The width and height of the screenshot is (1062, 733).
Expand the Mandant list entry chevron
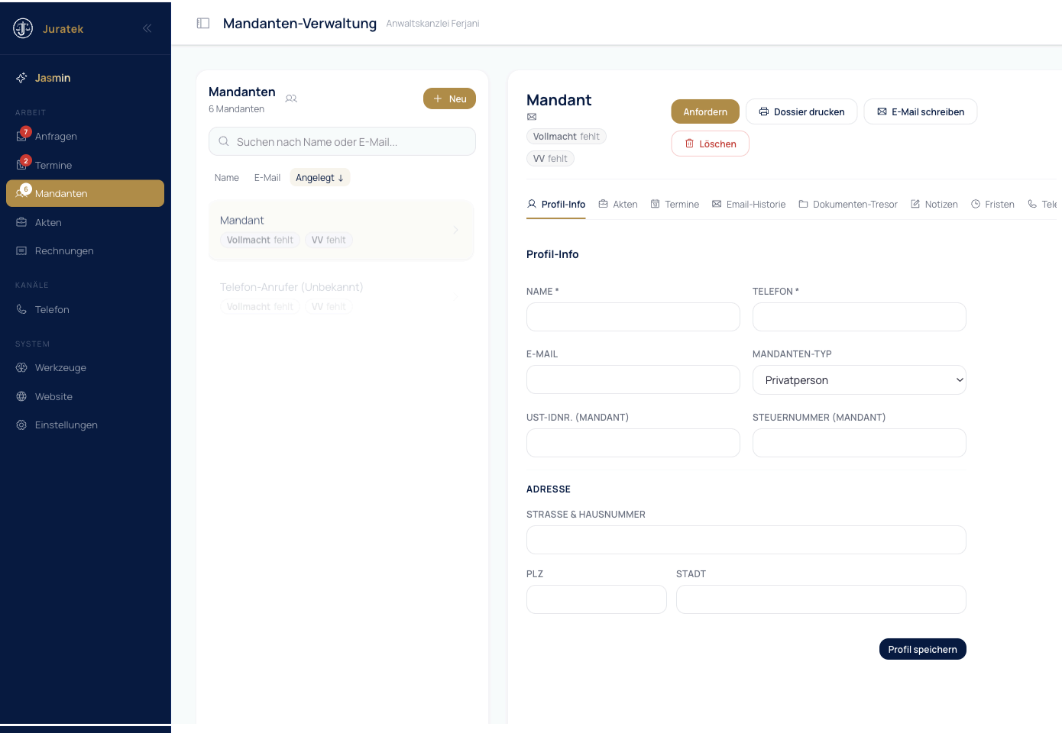point(456,230)
